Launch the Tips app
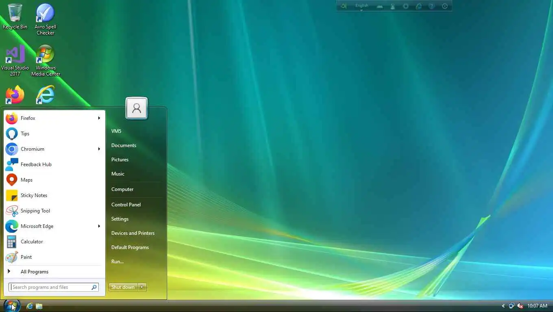The width and height of the screenshot is (553, 312). tap(54, 134)
